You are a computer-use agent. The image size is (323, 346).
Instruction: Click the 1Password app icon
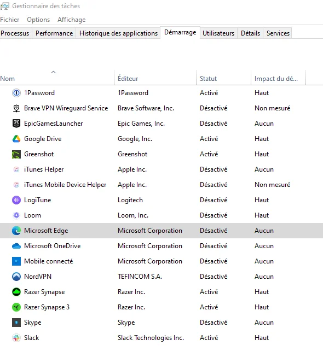(16, 93)
